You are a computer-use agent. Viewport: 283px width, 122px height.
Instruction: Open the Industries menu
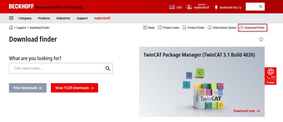[63, 18]
